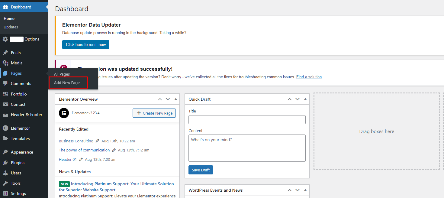
Task: Click the Create New Page button
Action: point(154,113)
